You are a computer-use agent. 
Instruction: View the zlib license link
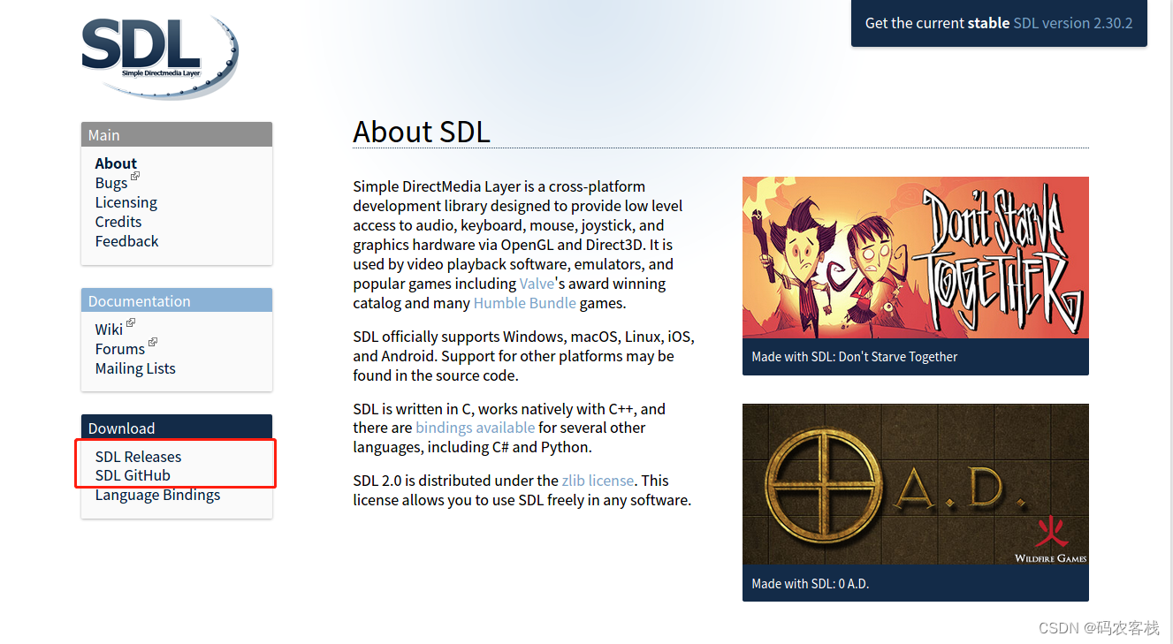(x=598, y=480)
